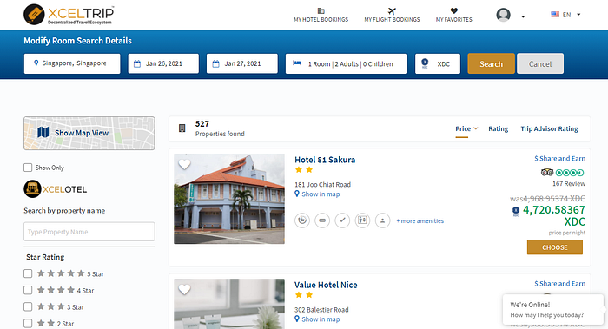Viewport: 608px width, 329px height.
Task: Open rooms and guests selector
Action: point(347,63)
